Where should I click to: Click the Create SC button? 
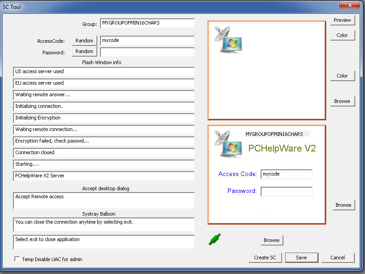265,258
